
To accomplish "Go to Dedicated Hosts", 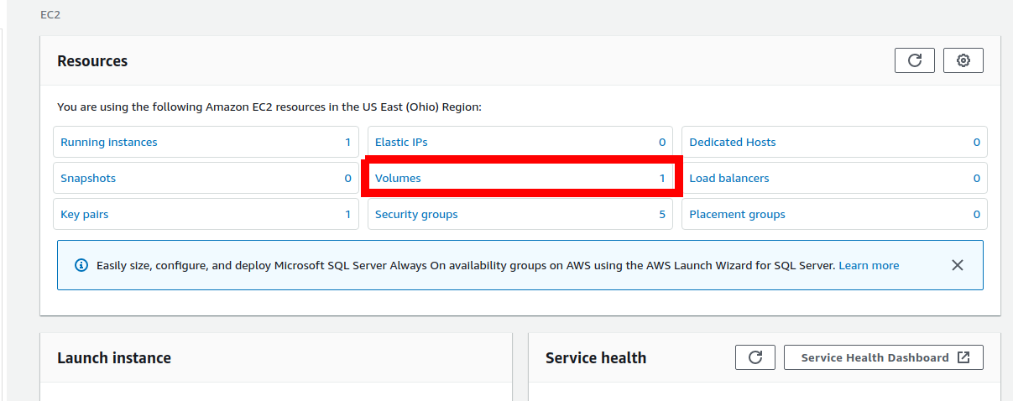I will tap(732, 143).
